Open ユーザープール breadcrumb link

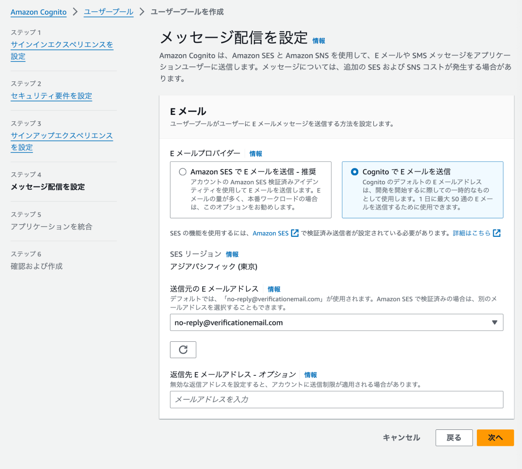tap(108, 12)
